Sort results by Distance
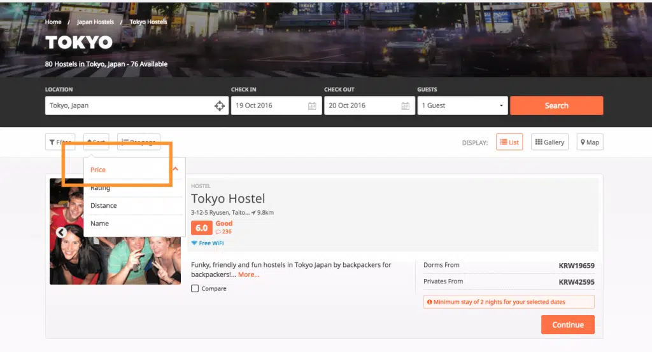The image size is (652, 352). pyautogui.click(x=104, y=206)
